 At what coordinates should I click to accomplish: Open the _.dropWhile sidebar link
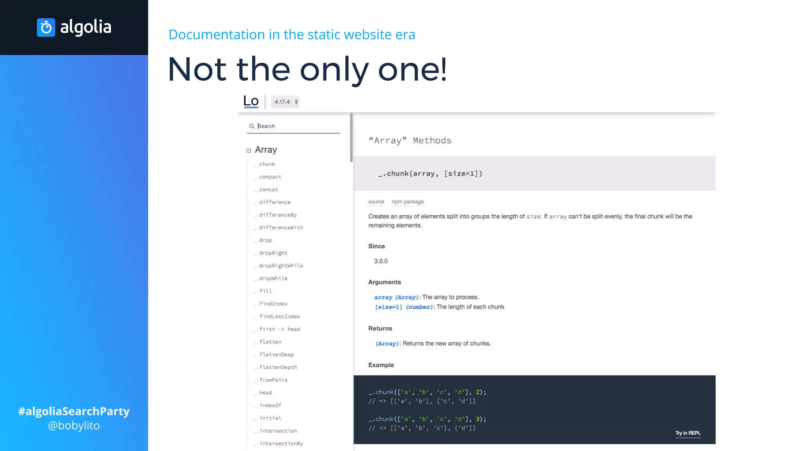pyautogui.click(x=271, y=278)
